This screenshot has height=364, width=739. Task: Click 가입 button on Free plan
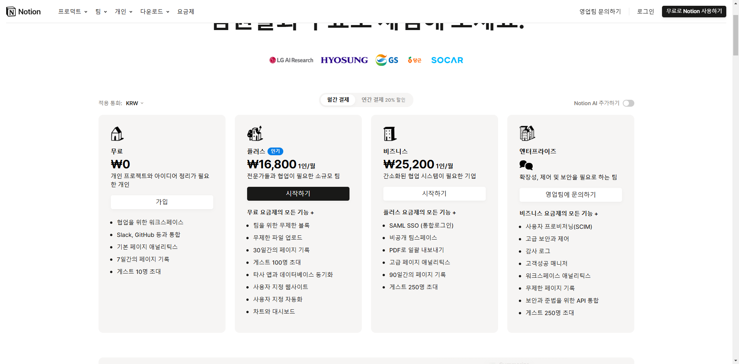click(x=162, y=202)
